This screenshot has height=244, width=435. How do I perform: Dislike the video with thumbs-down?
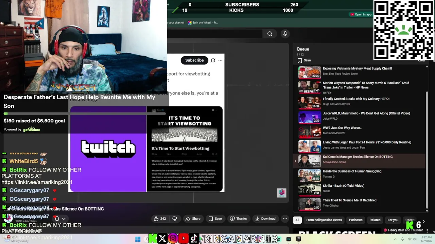coord(175,219)
